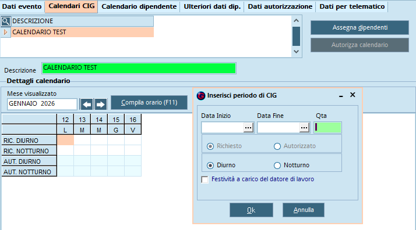Open the Dati autorizzazione tab
The image size is (416, 230).
(x=280, y=6)
